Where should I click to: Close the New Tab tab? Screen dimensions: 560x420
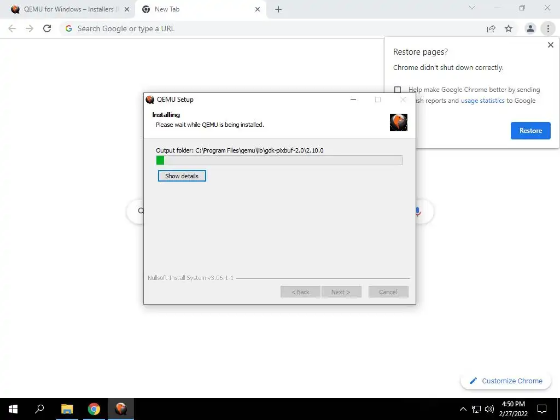pos(258,10)
